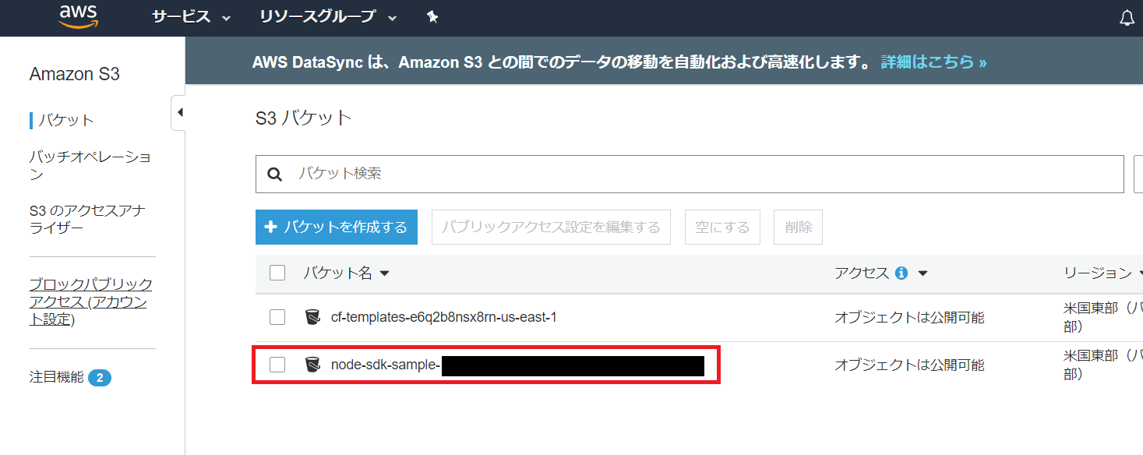1143x455 pixels.
Task: Focus the バケット検索 search field
Action: point(690,174)
